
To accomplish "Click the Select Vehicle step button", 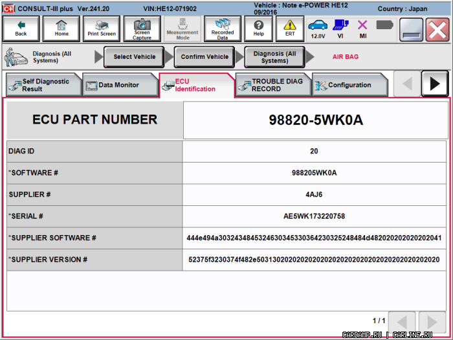I will coord(135,57).
